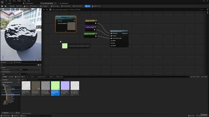
Task: Open content browser Settings button
Action: [204, 77]
